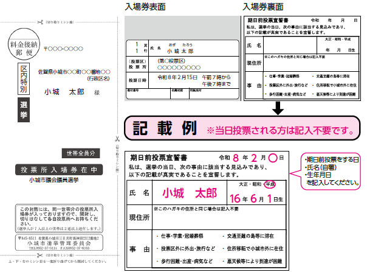Click the large 交通至難の島等に滞在 reason in the example
The width and height of the screenshot is (367, 272).
[250, 236]
